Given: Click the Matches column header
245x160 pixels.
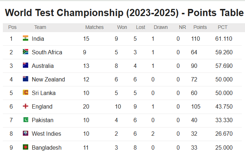Looking at the screenshot, I should point(94,27).
